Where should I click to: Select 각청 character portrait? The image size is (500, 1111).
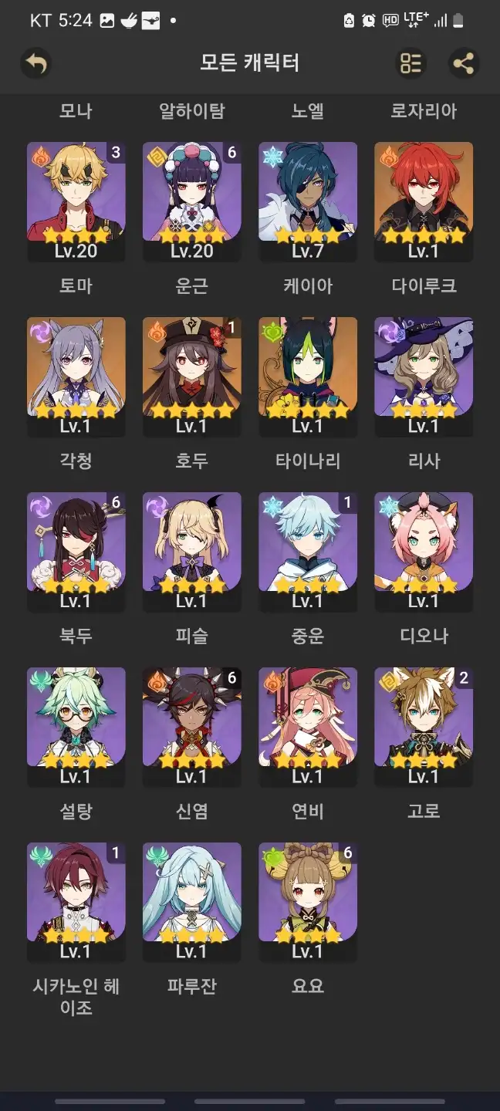76,377
